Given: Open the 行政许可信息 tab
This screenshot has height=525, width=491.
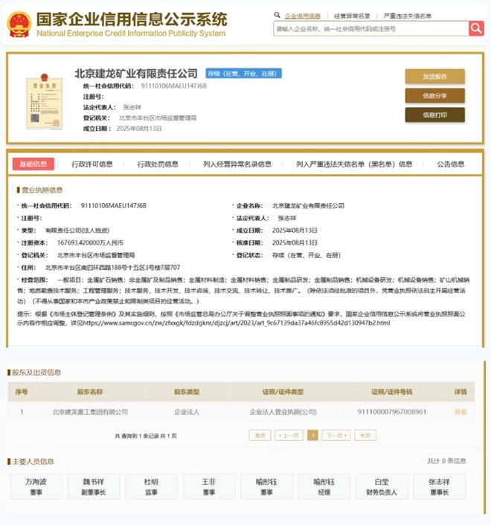Looking at the screenshot, I should point(92,164).
